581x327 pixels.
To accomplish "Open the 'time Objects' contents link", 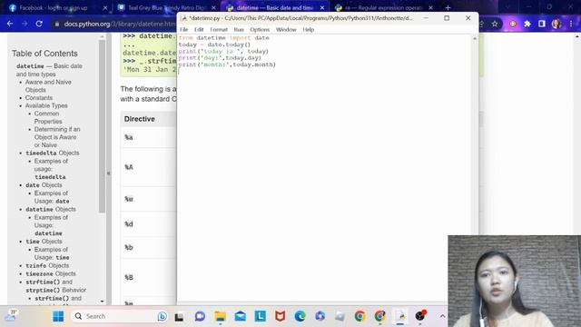I will (x=44, y=242).
